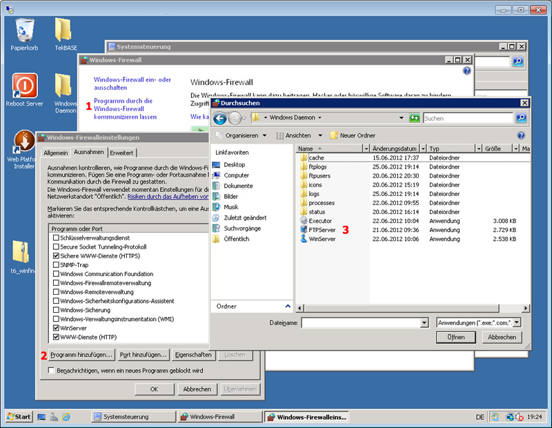Open help in the Windows-Firewall window

point(467,71)
